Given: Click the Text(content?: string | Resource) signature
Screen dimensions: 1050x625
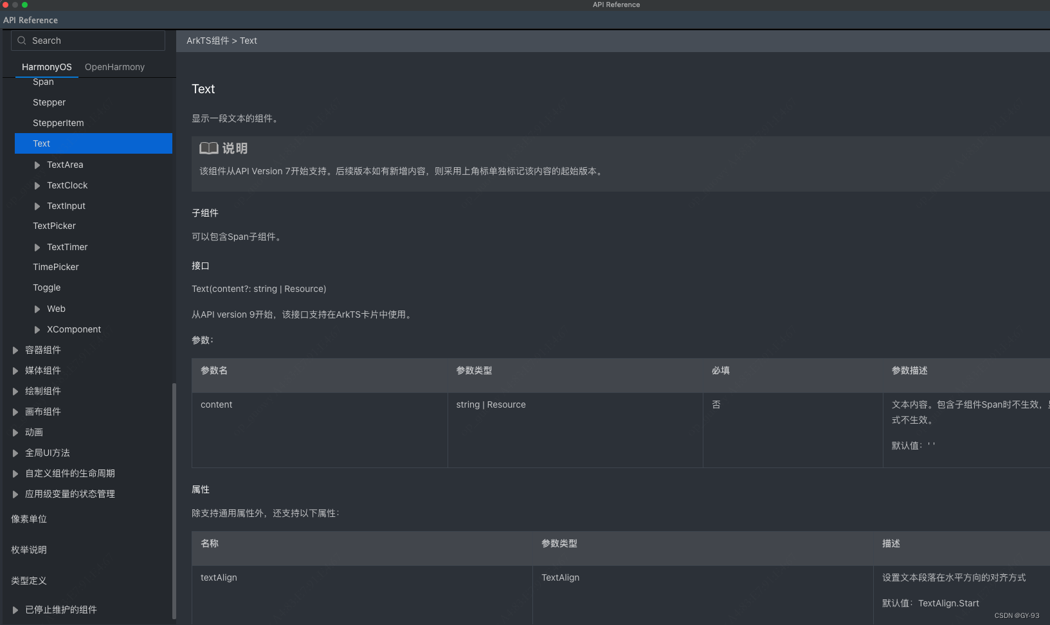Looking at the screenshot, I should (258, 289).
